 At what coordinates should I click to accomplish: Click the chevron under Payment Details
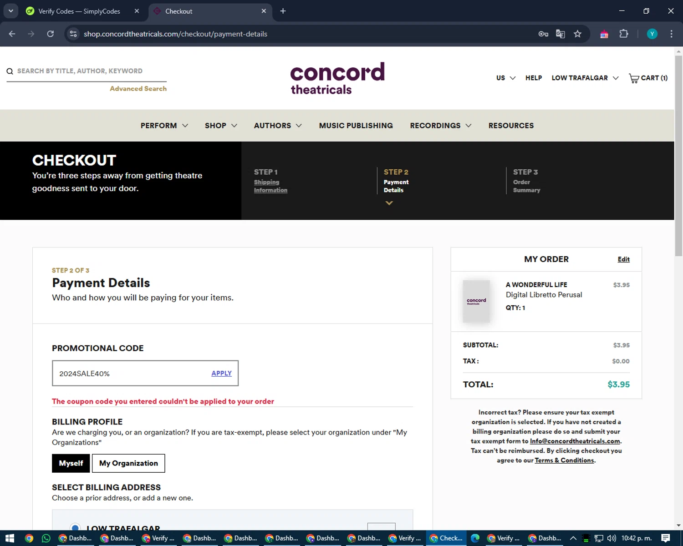[389, 203]
